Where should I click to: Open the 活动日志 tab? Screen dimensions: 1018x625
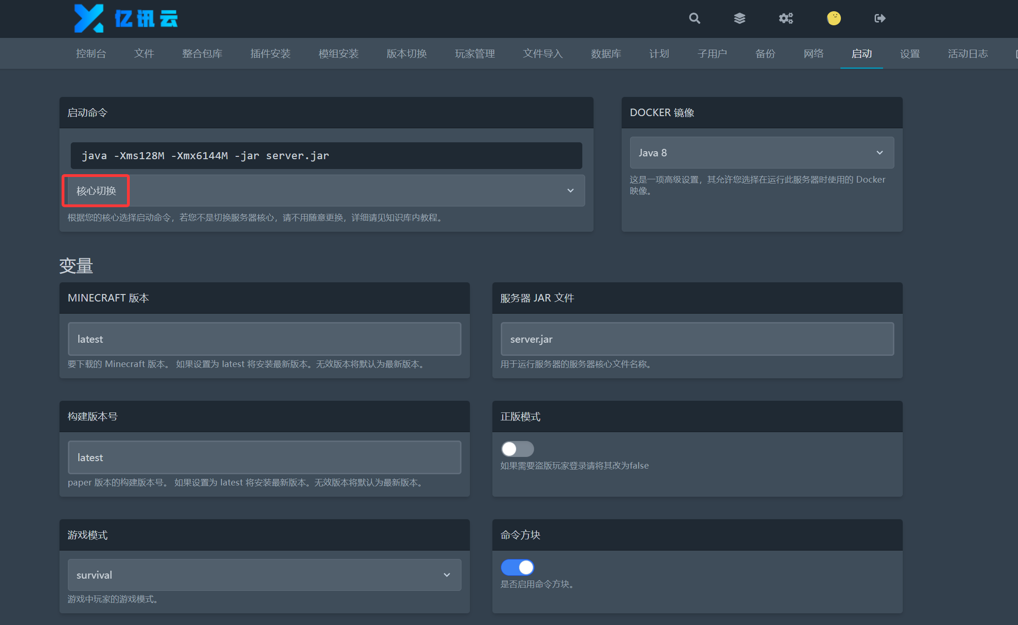tap(968, 54)
